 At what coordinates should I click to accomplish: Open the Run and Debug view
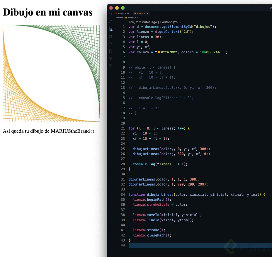pyautogui.click(x=110, y=36)
